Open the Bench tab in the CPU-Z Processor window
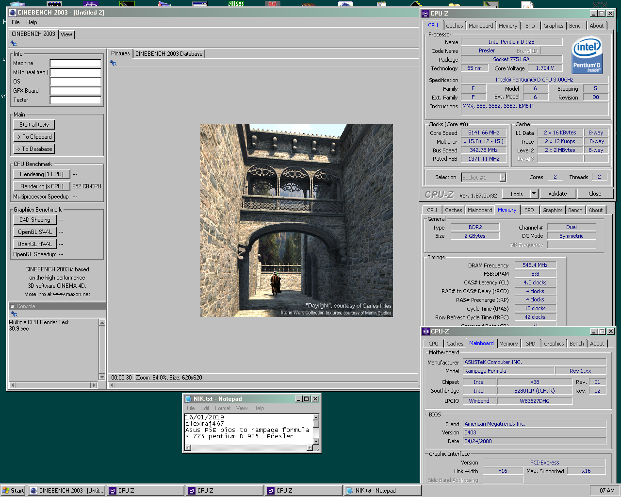 point(576,26)
